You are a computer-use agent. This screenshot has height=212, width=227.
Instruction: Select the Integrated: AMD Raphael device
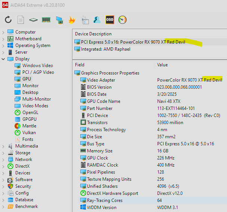(x=106, y=49)
